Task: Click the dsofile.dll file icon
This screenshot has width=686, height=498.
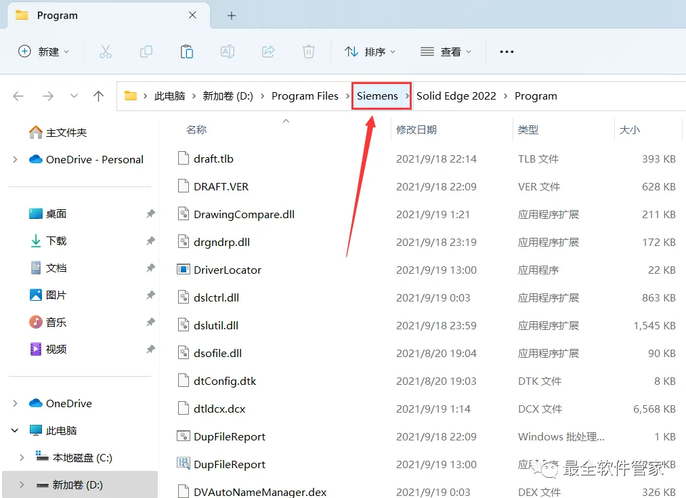Action: [x=184, y=352]
